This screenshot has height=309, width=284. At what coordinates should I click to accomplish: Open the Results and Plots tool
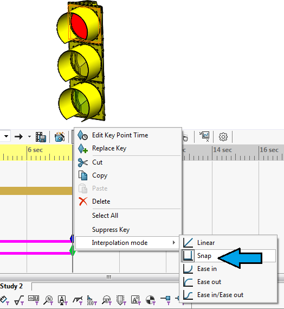[204, 136]
